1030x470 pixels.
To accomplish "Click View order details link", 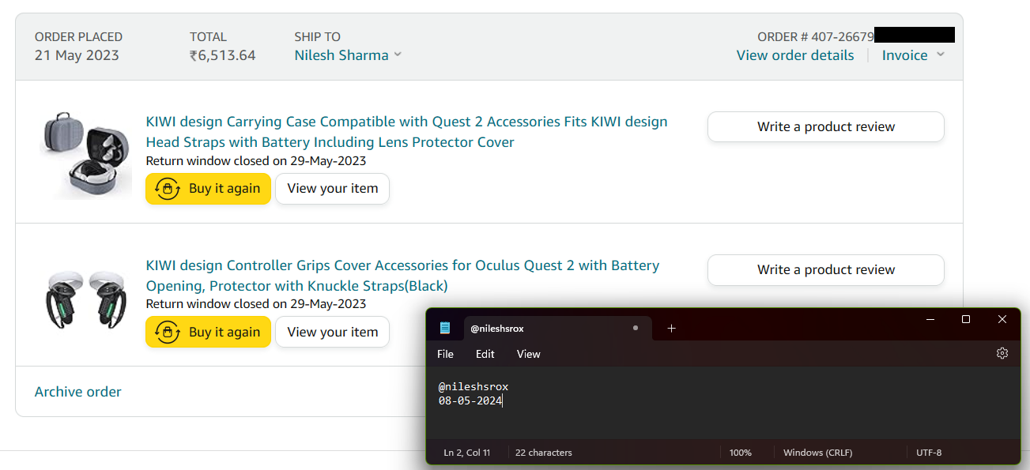I will point(794,55).
